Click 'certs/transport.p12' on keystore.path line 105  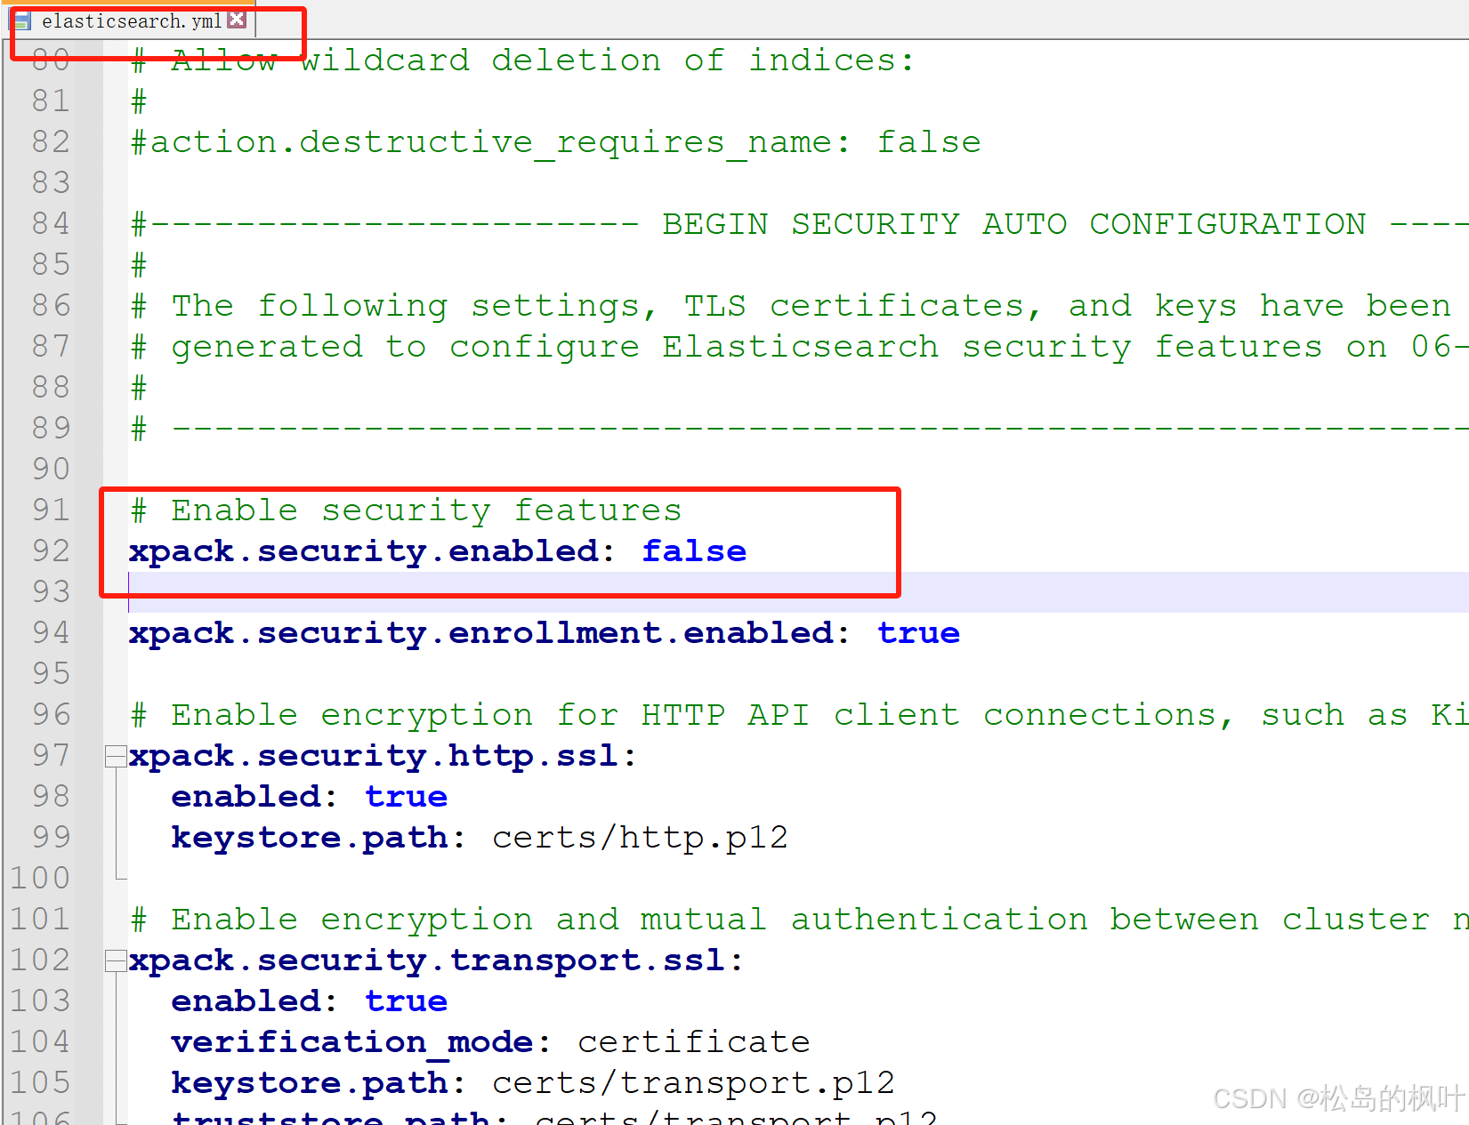click(693, 1083)
